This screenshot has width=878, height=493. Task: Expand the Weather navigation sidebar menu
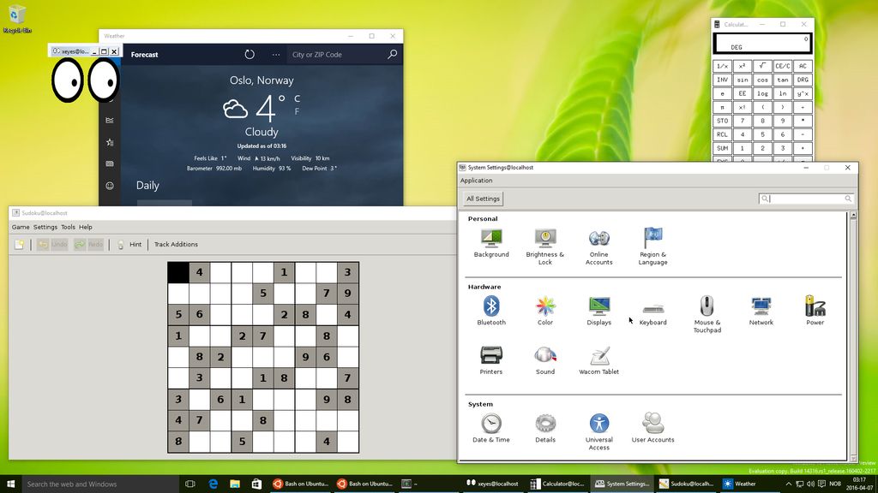(x=109, y=54)
